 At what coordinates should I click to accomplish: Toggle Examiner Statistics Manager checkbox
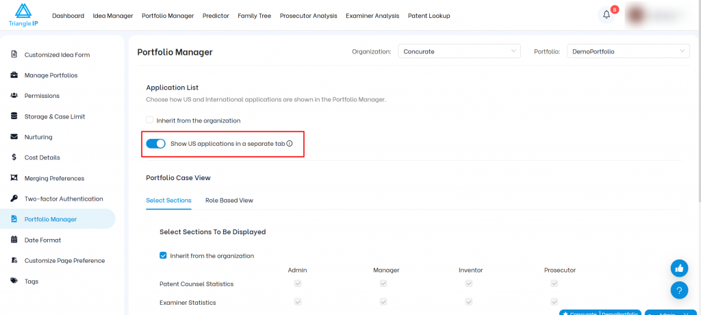383,302
